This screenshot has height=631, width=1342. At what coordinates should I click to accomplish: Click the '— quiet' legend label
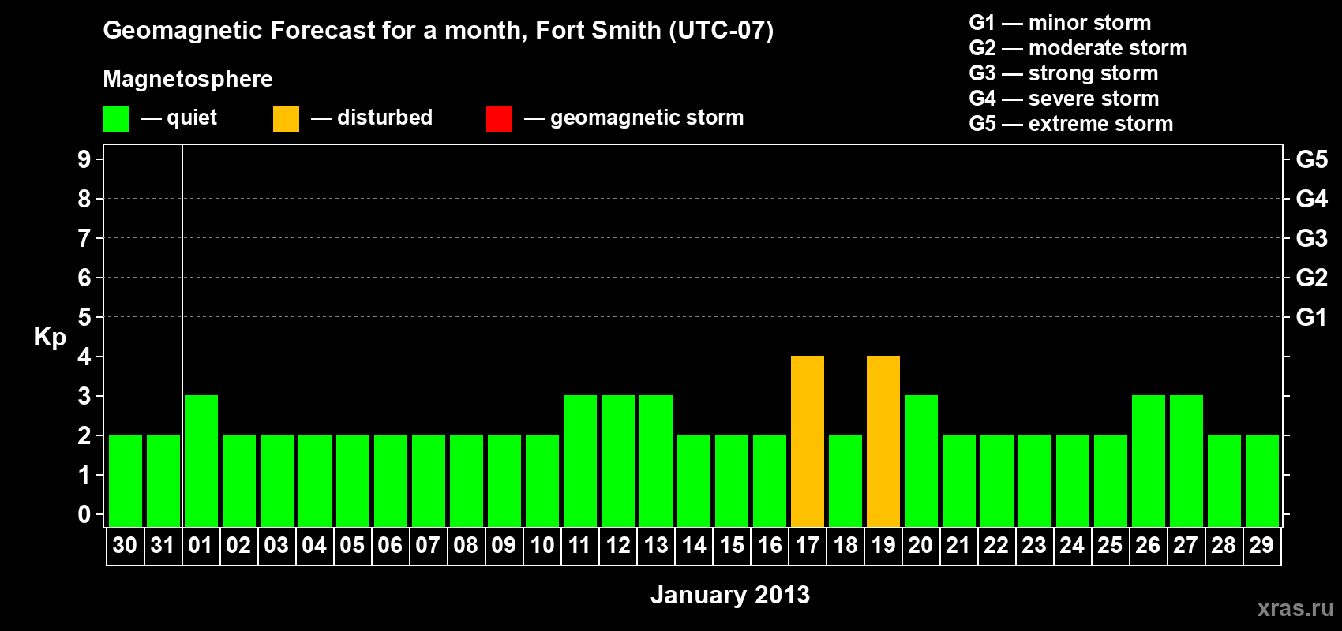[178, 118]
